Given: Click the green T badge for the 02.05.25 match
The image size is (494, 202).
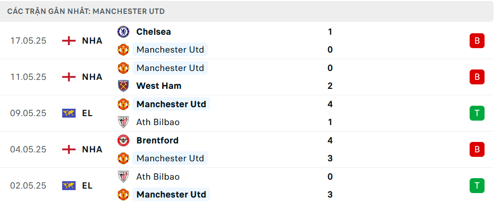Looking at the screenshot, I should point(477,185).
